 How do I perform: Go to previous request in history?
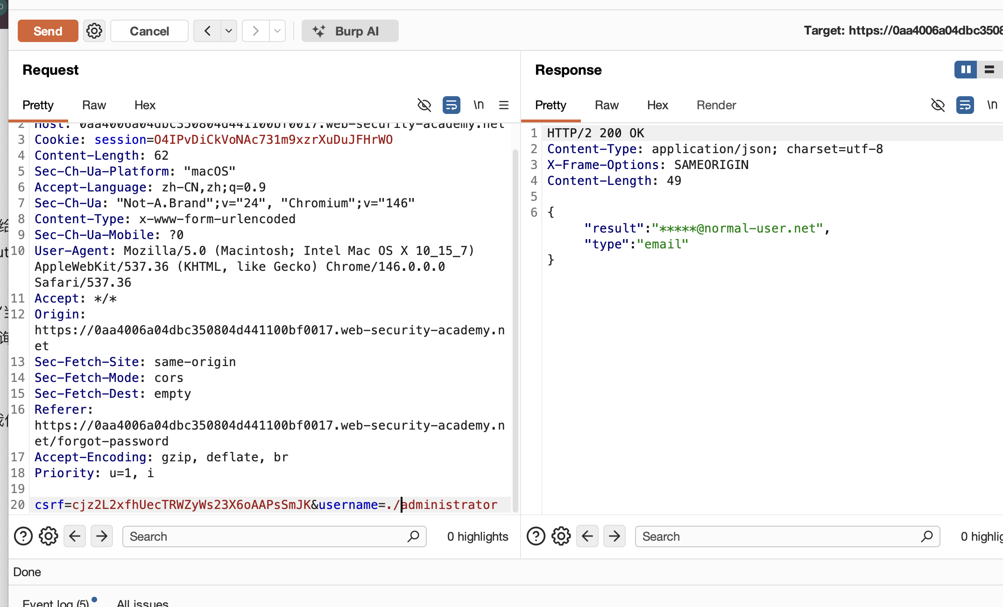207,31
